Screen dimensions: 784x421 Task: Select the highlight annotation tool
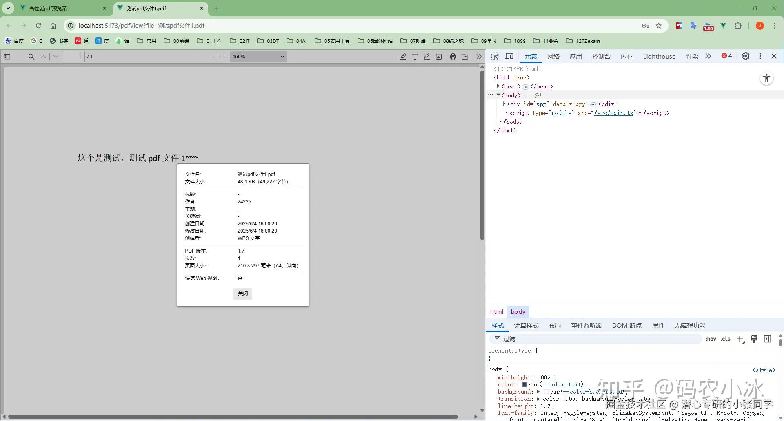pos(403,57)
